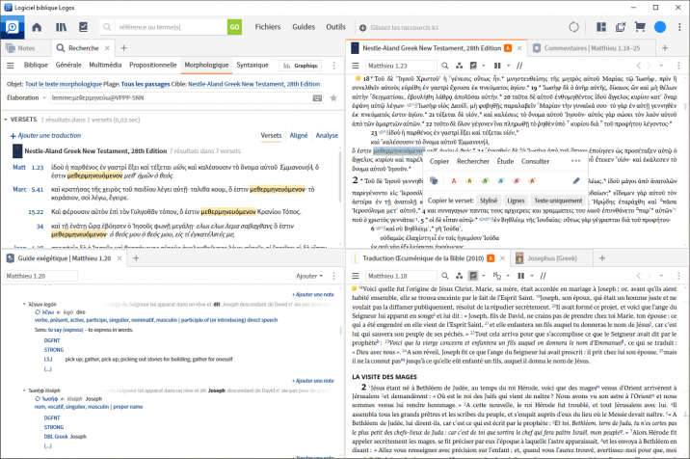Apply the red text A highlight style
690x459 pixels.
coord(454,180)
